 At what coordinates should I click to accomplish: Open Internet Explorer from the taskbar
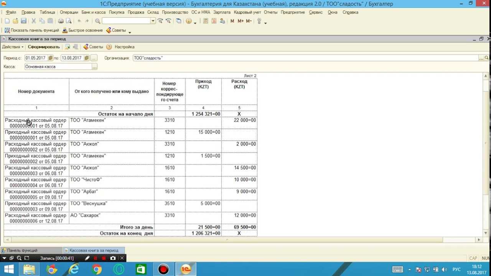click(74, 269)
